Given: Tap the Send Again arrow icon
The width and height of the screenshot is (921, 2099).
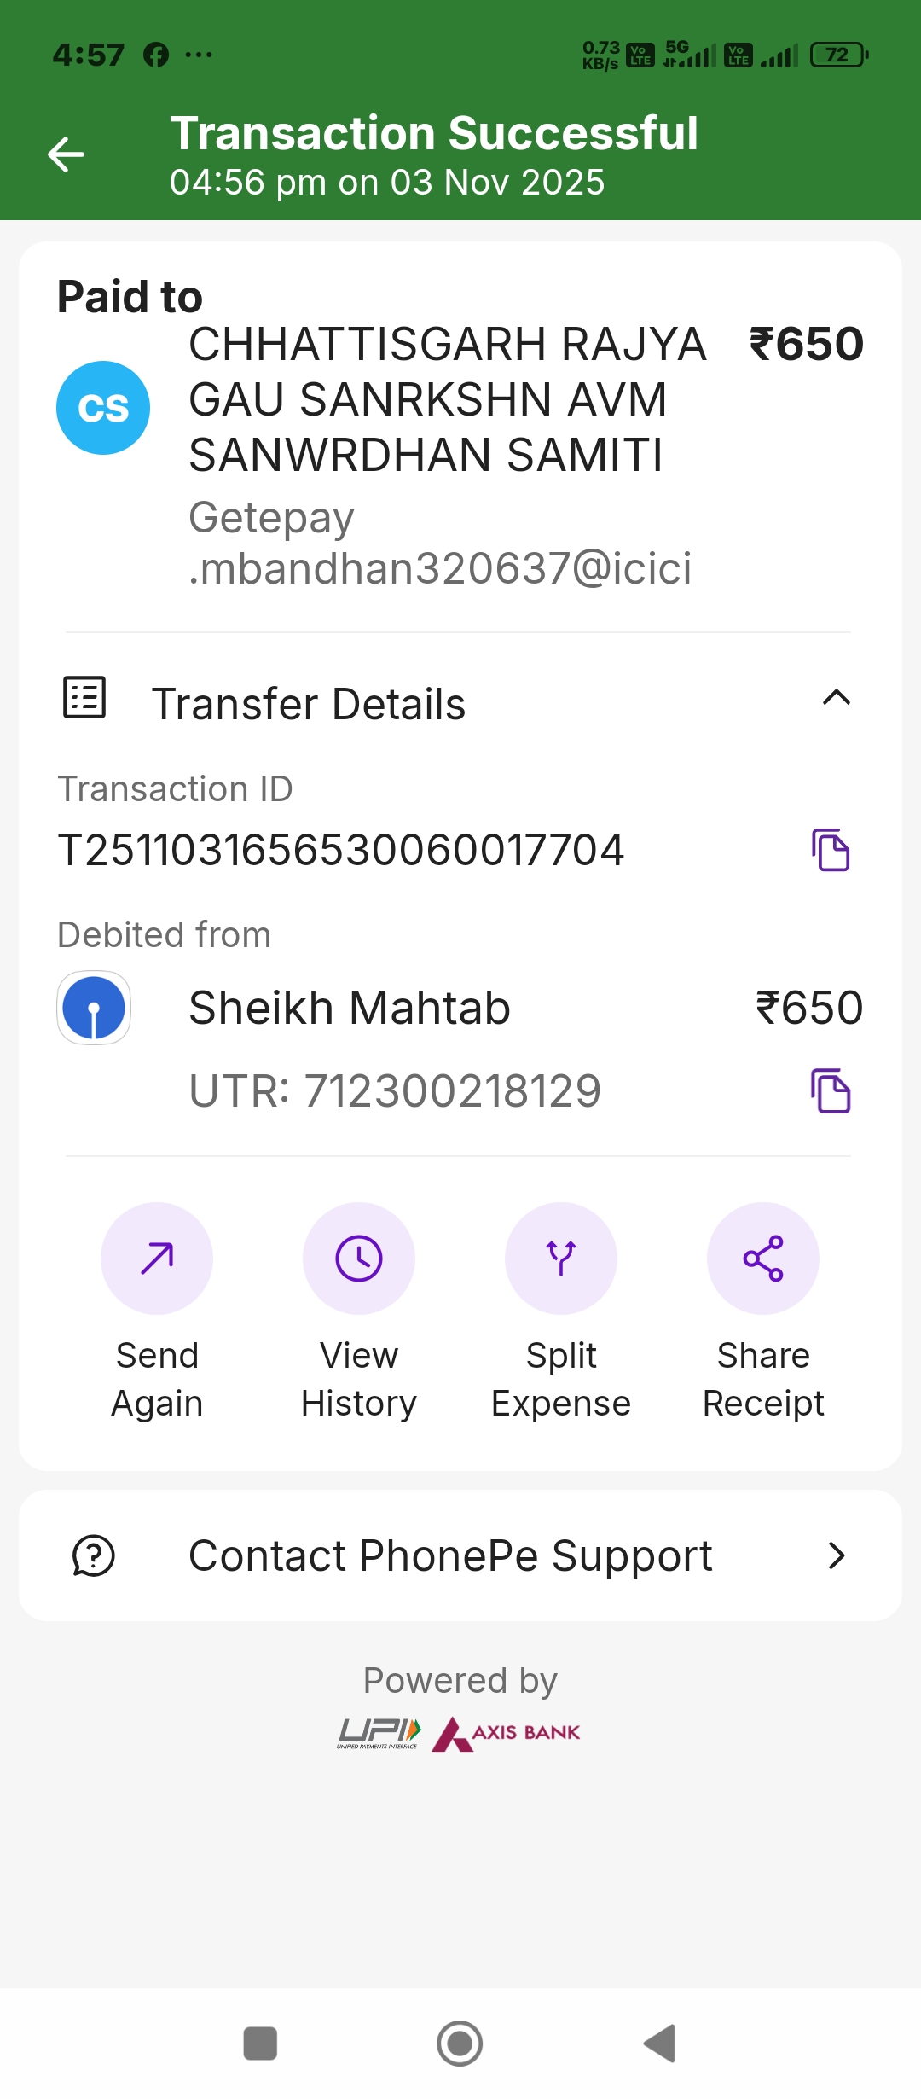Looking at the screenshot, I should pos(157,1258).
